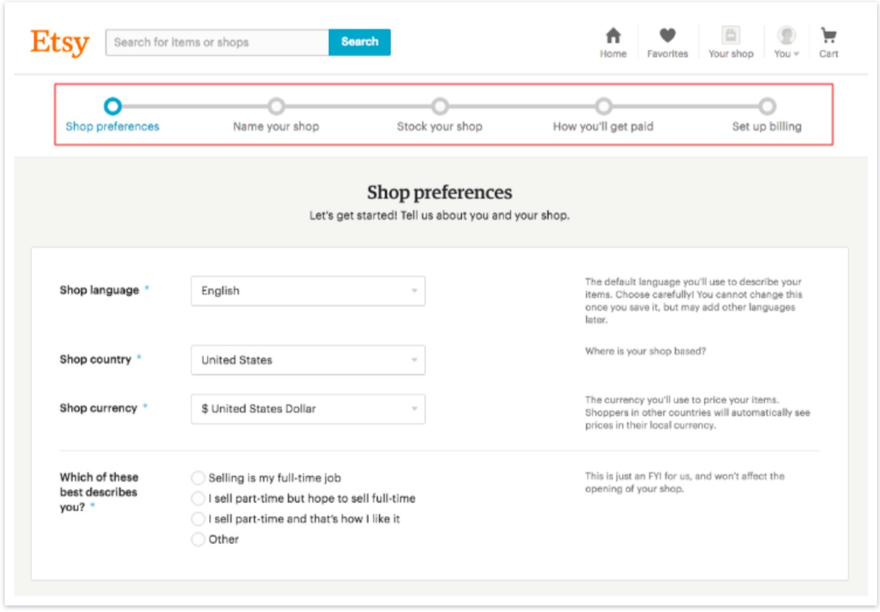Screen dimensions: 880x612
Task: Select How you'll get paid step circle
Action: [603, 107]
